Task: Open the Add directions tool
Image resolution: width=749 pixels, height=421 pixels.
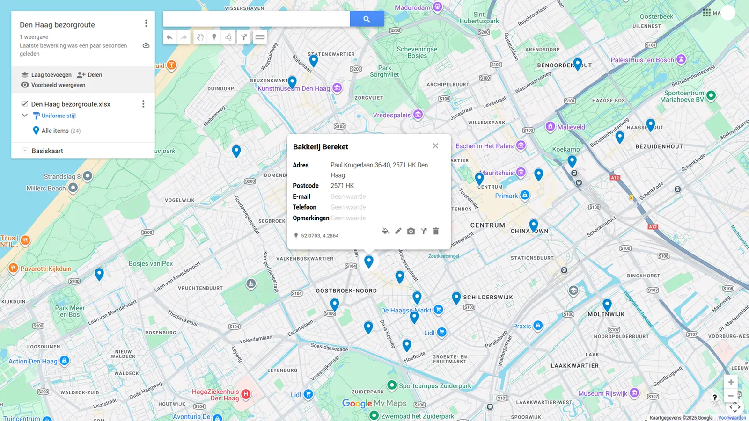Action: (243, 37)
